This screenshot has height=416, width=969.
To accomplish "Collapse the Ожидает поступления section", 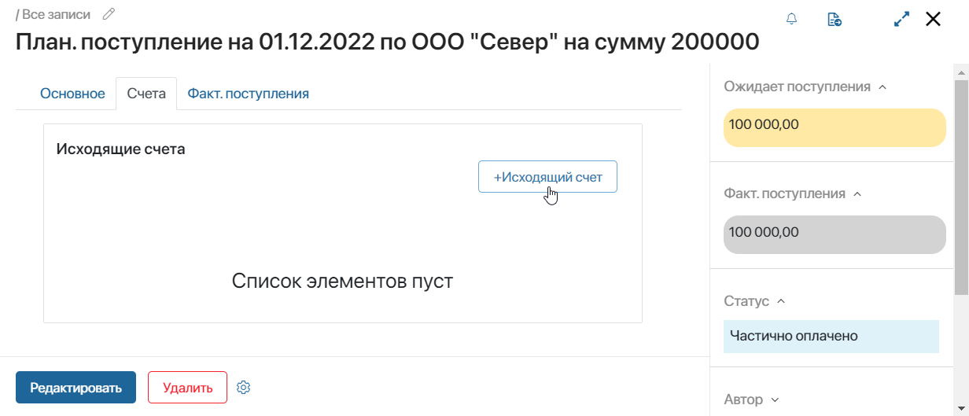I will 882,87.
